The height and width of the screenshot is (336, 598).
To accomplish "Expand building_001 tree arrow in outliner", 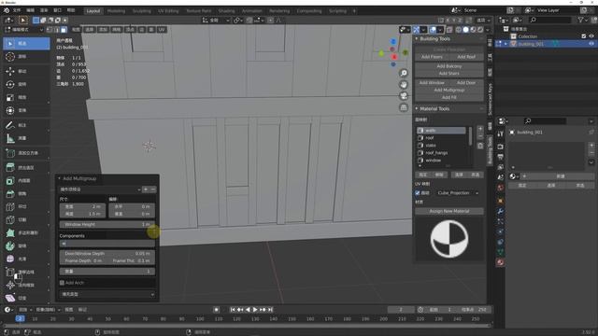I will click(505, 44).
